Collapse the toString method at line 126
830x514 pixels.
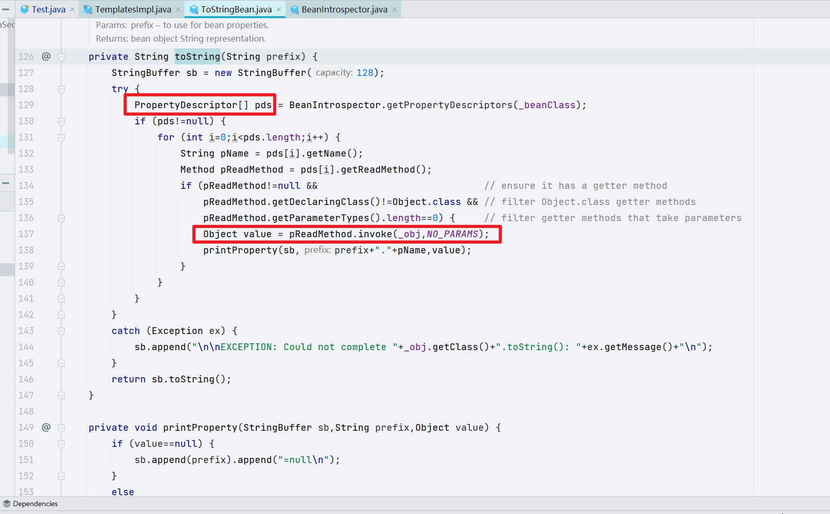[61, 57]
